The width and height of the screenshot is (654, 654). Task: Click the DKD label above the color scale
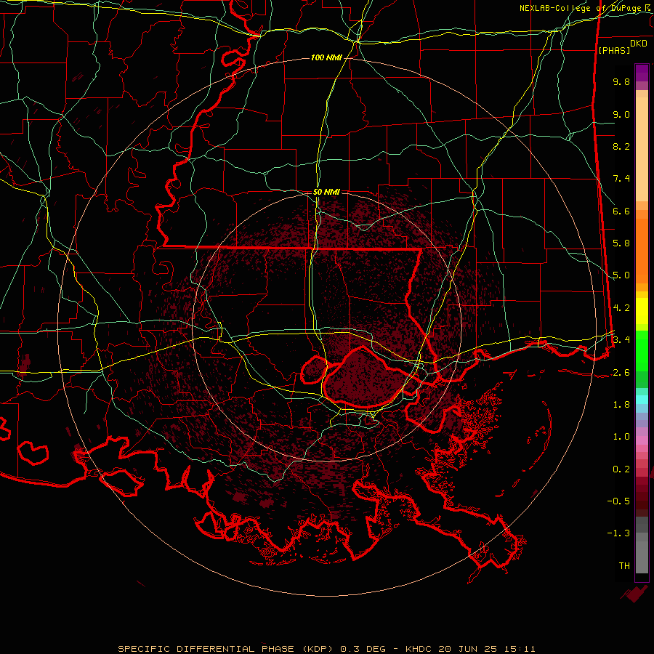click(x=638, y=44)
